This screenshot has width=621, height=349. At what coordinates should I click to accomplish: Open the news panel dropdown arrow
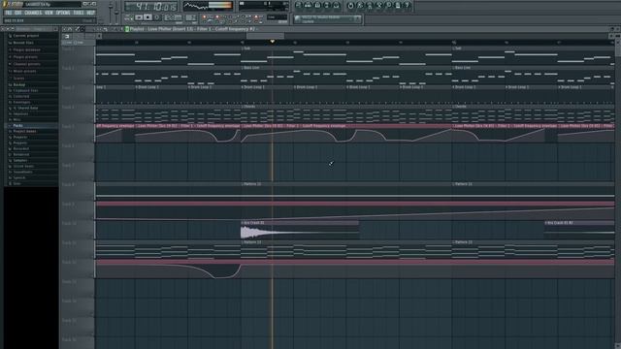click(357, 18)
